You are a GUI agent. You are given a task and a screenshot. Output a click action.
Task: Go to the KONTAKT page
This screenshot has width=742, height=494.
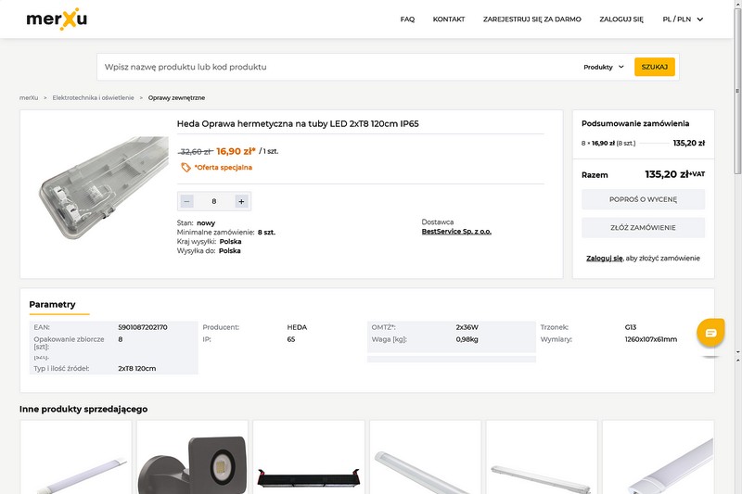point(449,19)
